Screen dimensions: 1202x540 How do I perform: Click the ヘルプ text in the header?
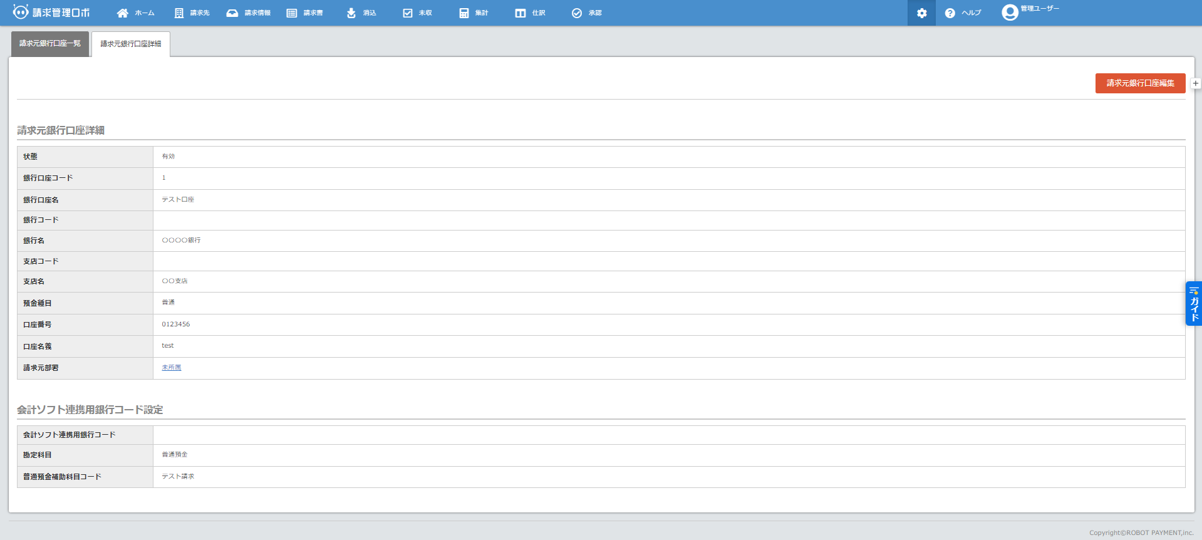point(971,13)
